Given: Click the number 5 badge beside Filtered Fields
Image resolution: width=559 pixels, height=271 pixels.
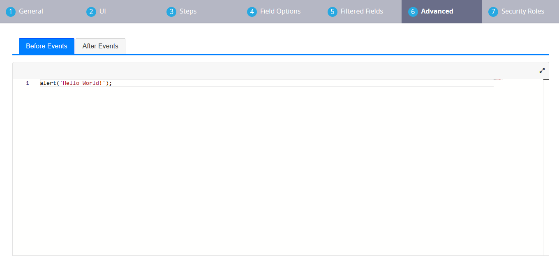Looking at the screenshot, I should tap(333, 12).
